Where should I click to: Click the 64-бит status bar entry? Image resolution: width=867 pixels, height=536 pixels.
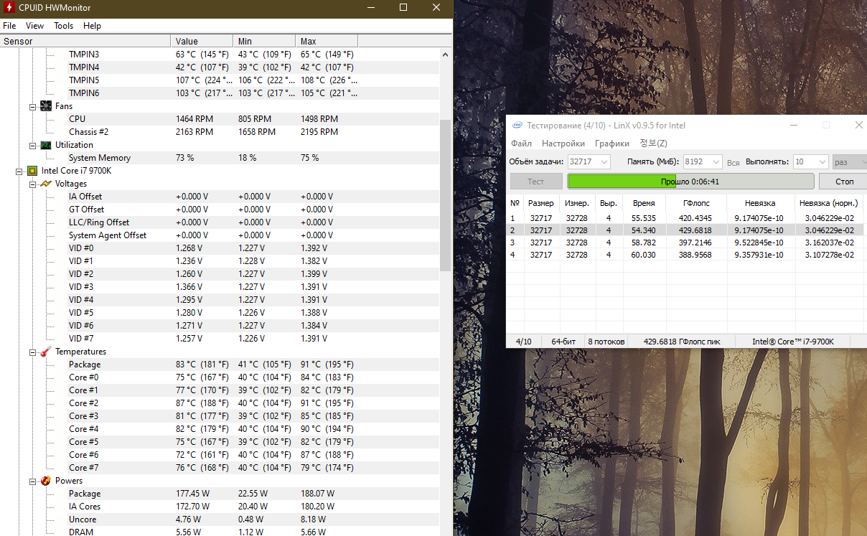pyautogui.click(x=563, y=342)
